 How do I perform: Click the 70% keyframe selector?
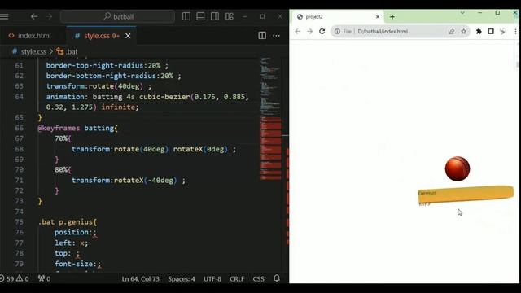[61, 138]
